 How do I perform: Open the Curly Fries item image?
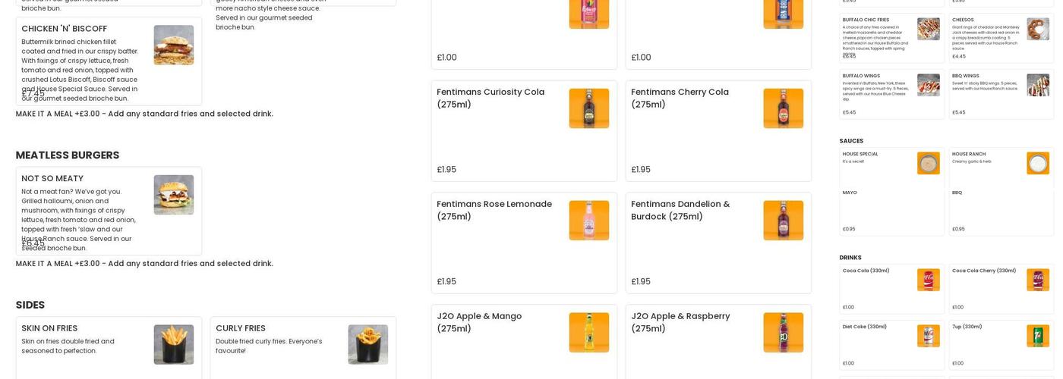367,345
